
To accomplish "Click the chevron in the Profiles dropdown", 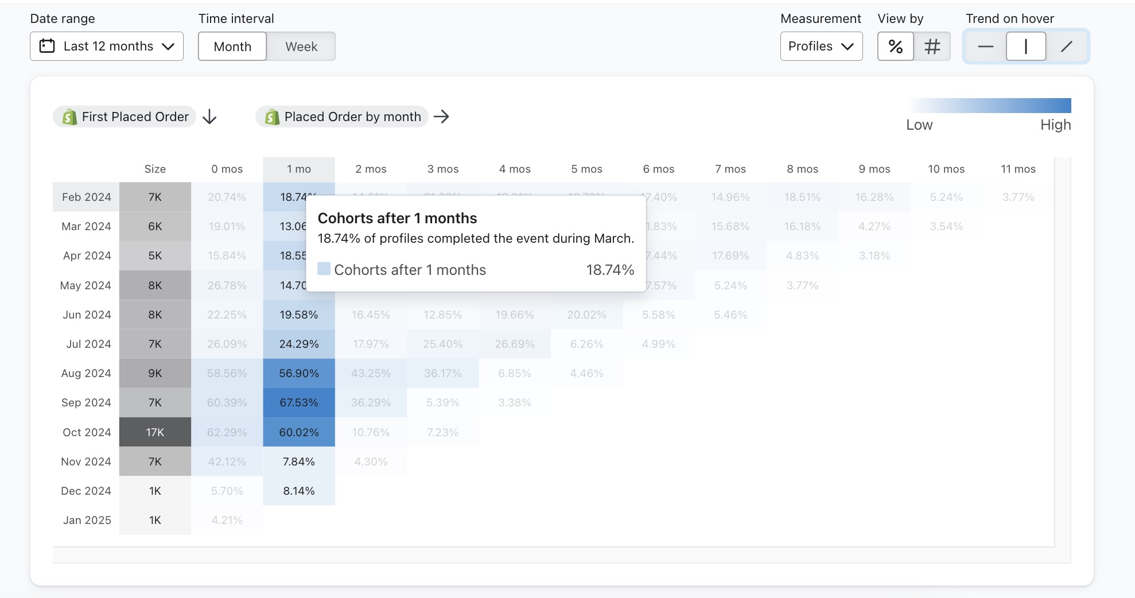I will pyautogui.click(x=848, y=46).
